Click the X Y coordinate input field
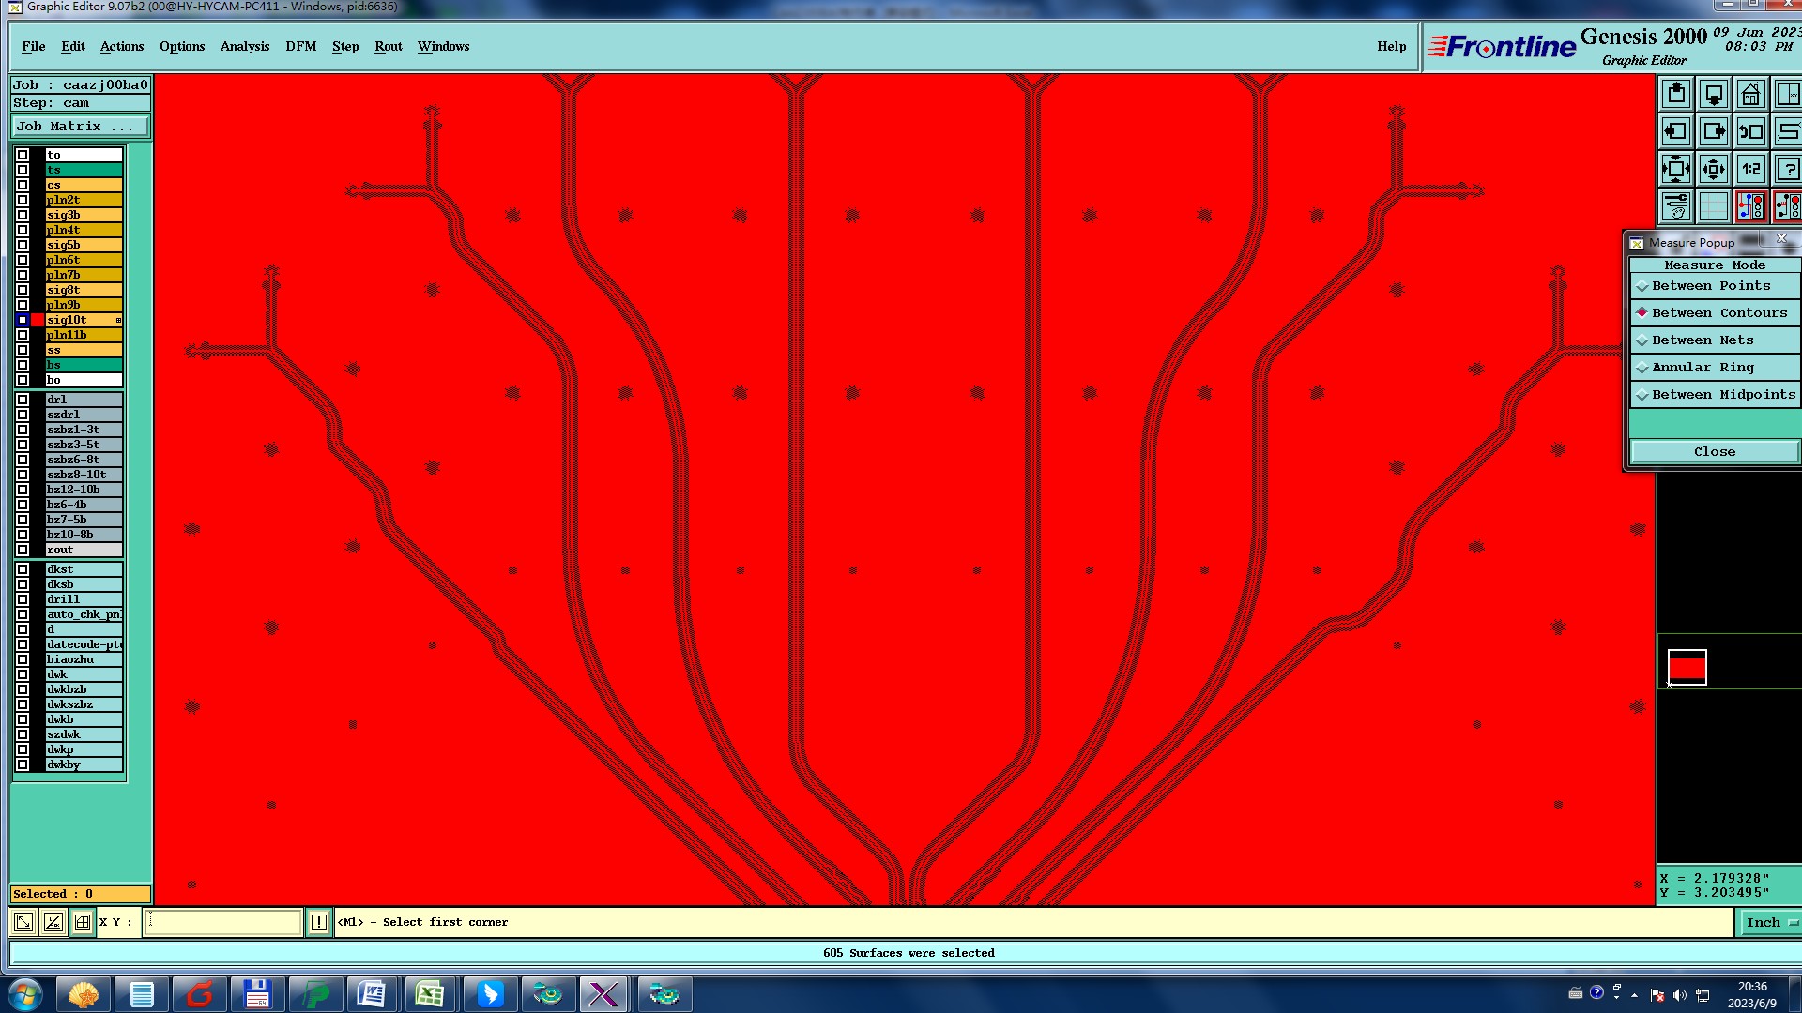This screenshot has height=1013, width=1802. (x=223, y=922)
